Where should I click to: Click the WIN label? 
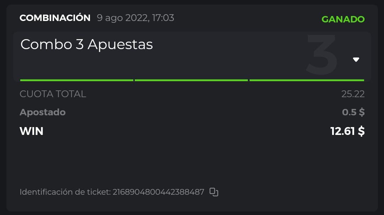pos(31,131)
